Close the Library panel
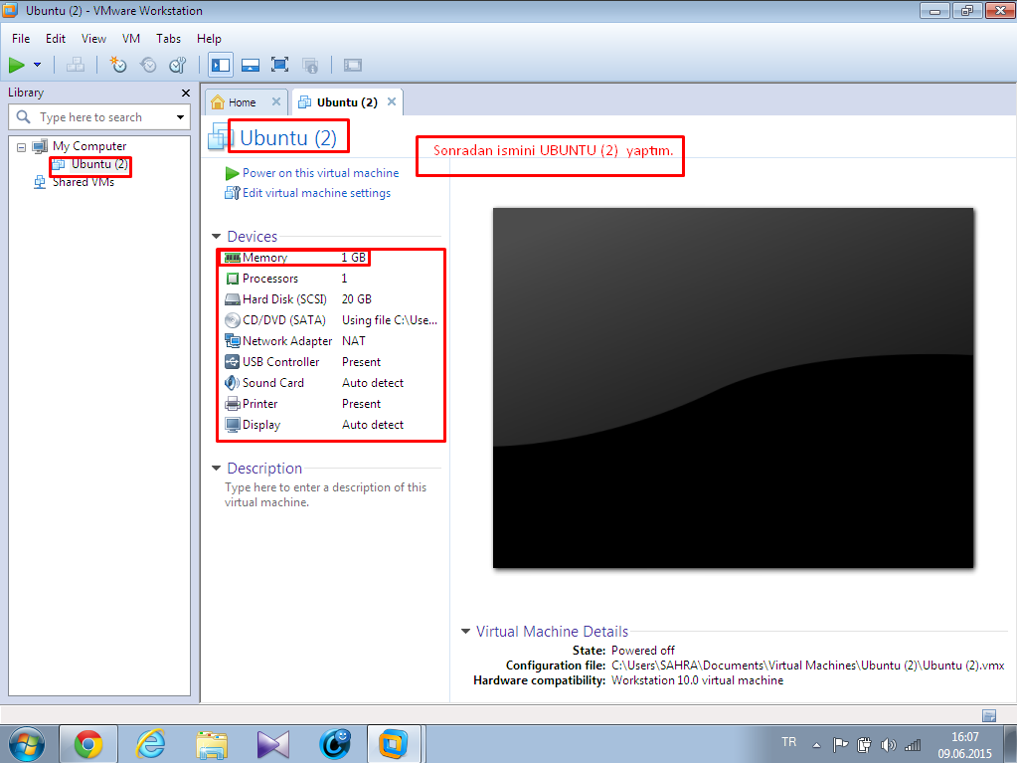This screenshot has height=763, width=1017. [186, 93]
